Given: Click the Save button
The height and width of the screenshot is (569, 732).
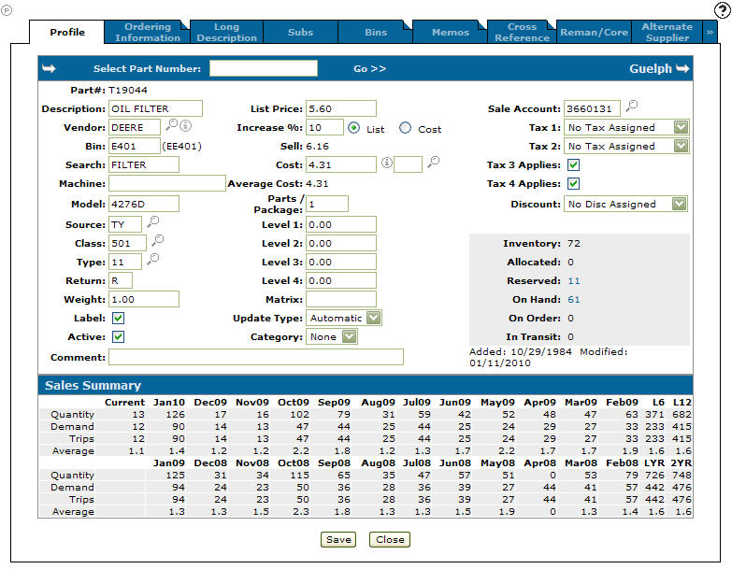Looking at the screenshot, I should [x=338, y=540].
